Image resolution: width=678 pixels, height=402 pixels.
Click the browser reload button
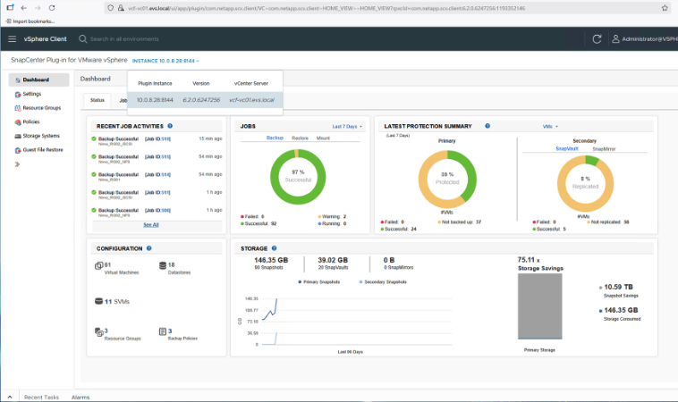(x=52, y=7)
